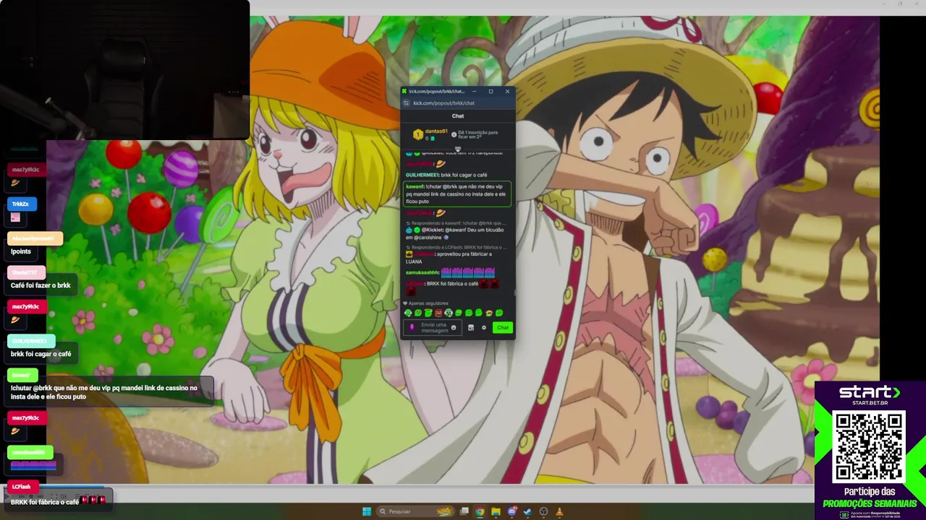This screenshot has height=520, width=926.
Task: Click the 'Café foi fazer o brkk' overlay message
Action: pos(41,285)
